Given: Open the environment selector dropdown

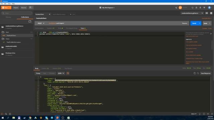Looking at the screenshot, I should [x=192, y=13].
